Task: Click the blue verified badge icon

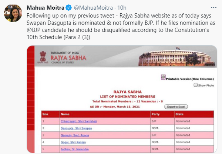Action: click(x=69, y=8)
